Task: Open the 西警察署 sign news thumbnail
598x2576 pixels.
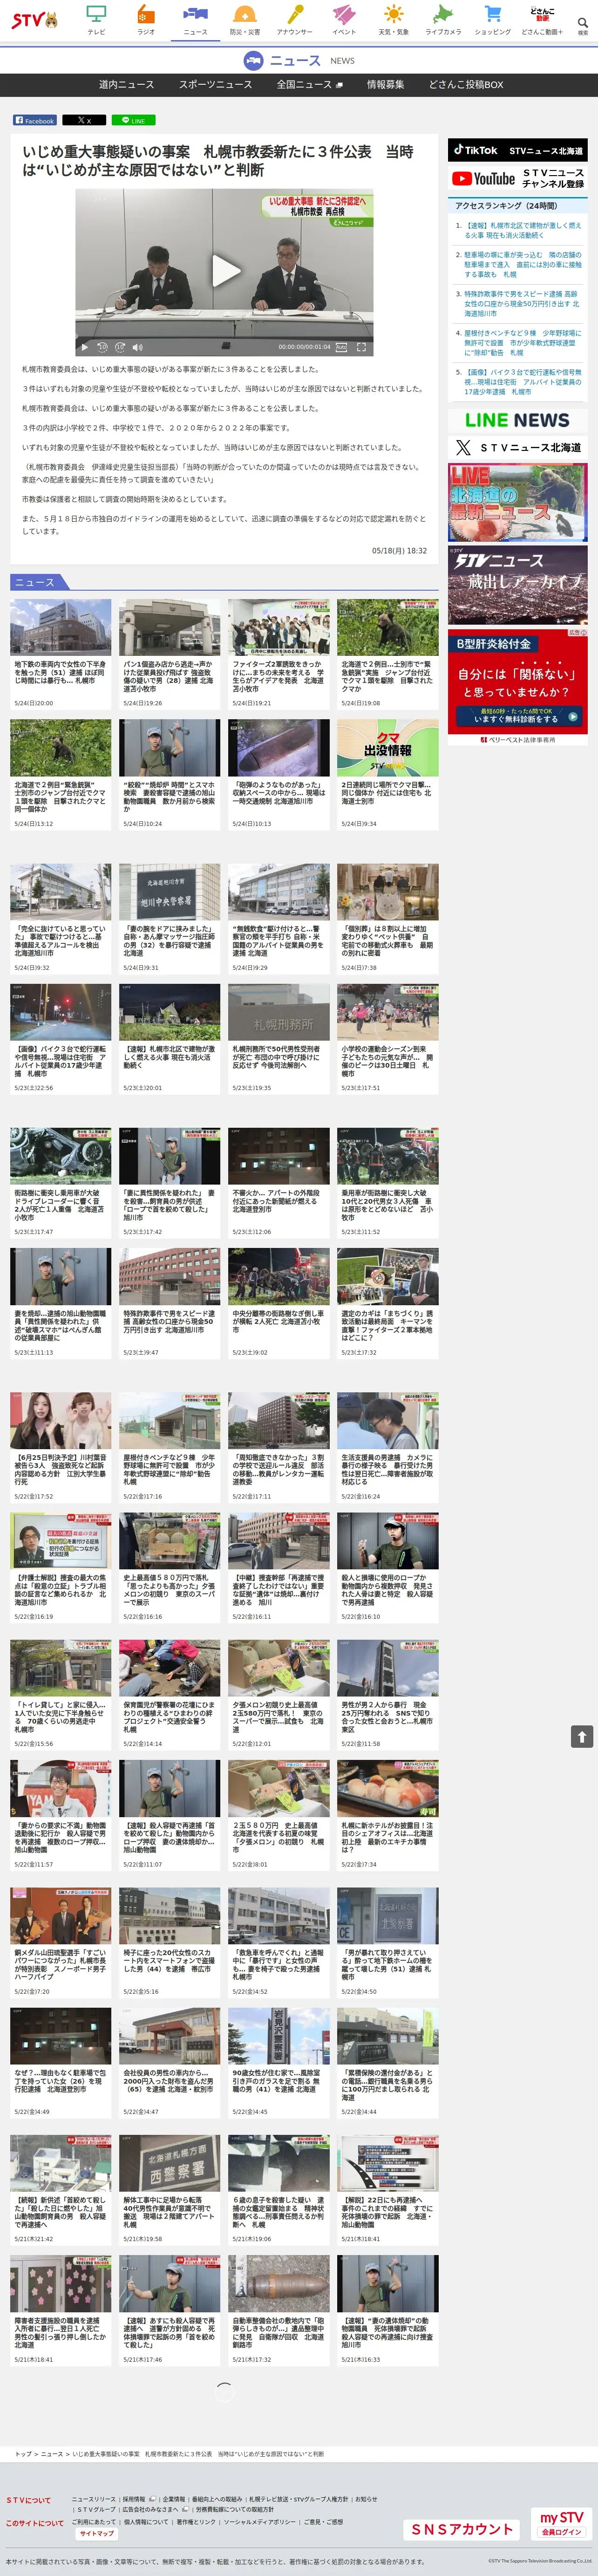Action: click(x=170, y=2163)
